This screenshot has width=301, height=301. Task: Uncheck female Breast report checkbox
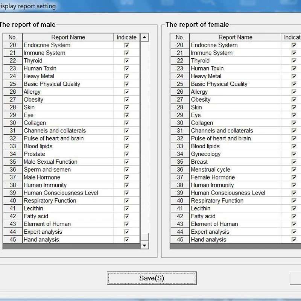coord(293,162)
